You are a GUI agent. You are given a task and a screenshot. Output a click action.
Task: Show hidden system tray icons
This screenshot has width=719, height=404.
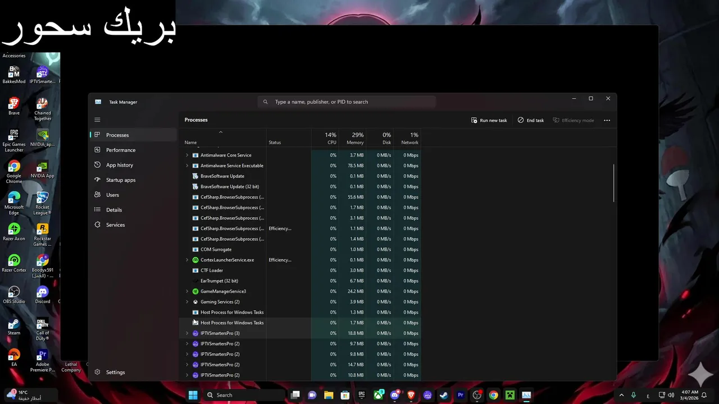621,395
